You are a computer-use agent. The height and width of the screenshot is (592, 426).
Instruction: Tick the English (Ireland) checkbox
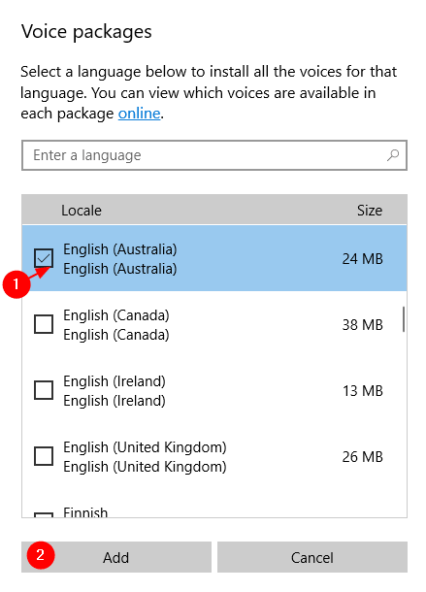[44, 390]
